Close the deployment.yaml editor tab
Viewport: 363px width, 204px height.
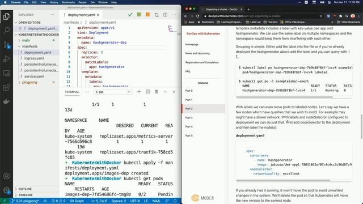[x=98, y=15]
